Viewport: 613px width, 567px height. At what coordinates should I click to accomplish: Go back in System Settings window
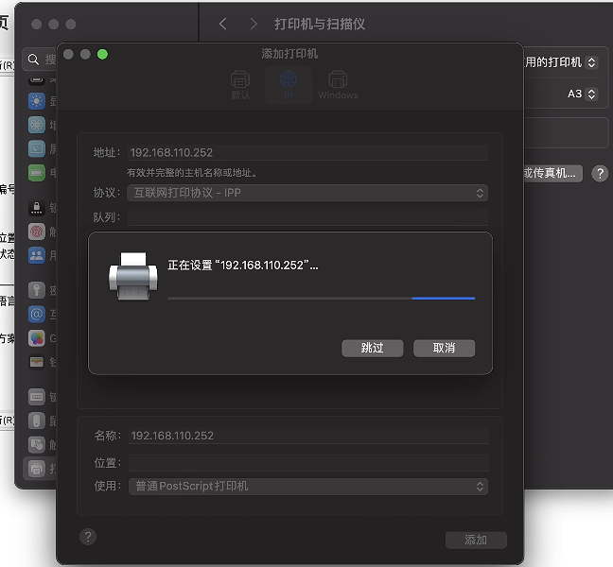[223, 25]
